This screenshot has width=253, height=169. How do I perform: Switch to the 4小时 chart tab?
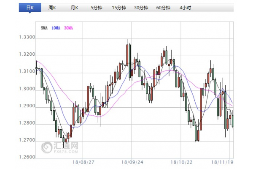pos(185,8)
